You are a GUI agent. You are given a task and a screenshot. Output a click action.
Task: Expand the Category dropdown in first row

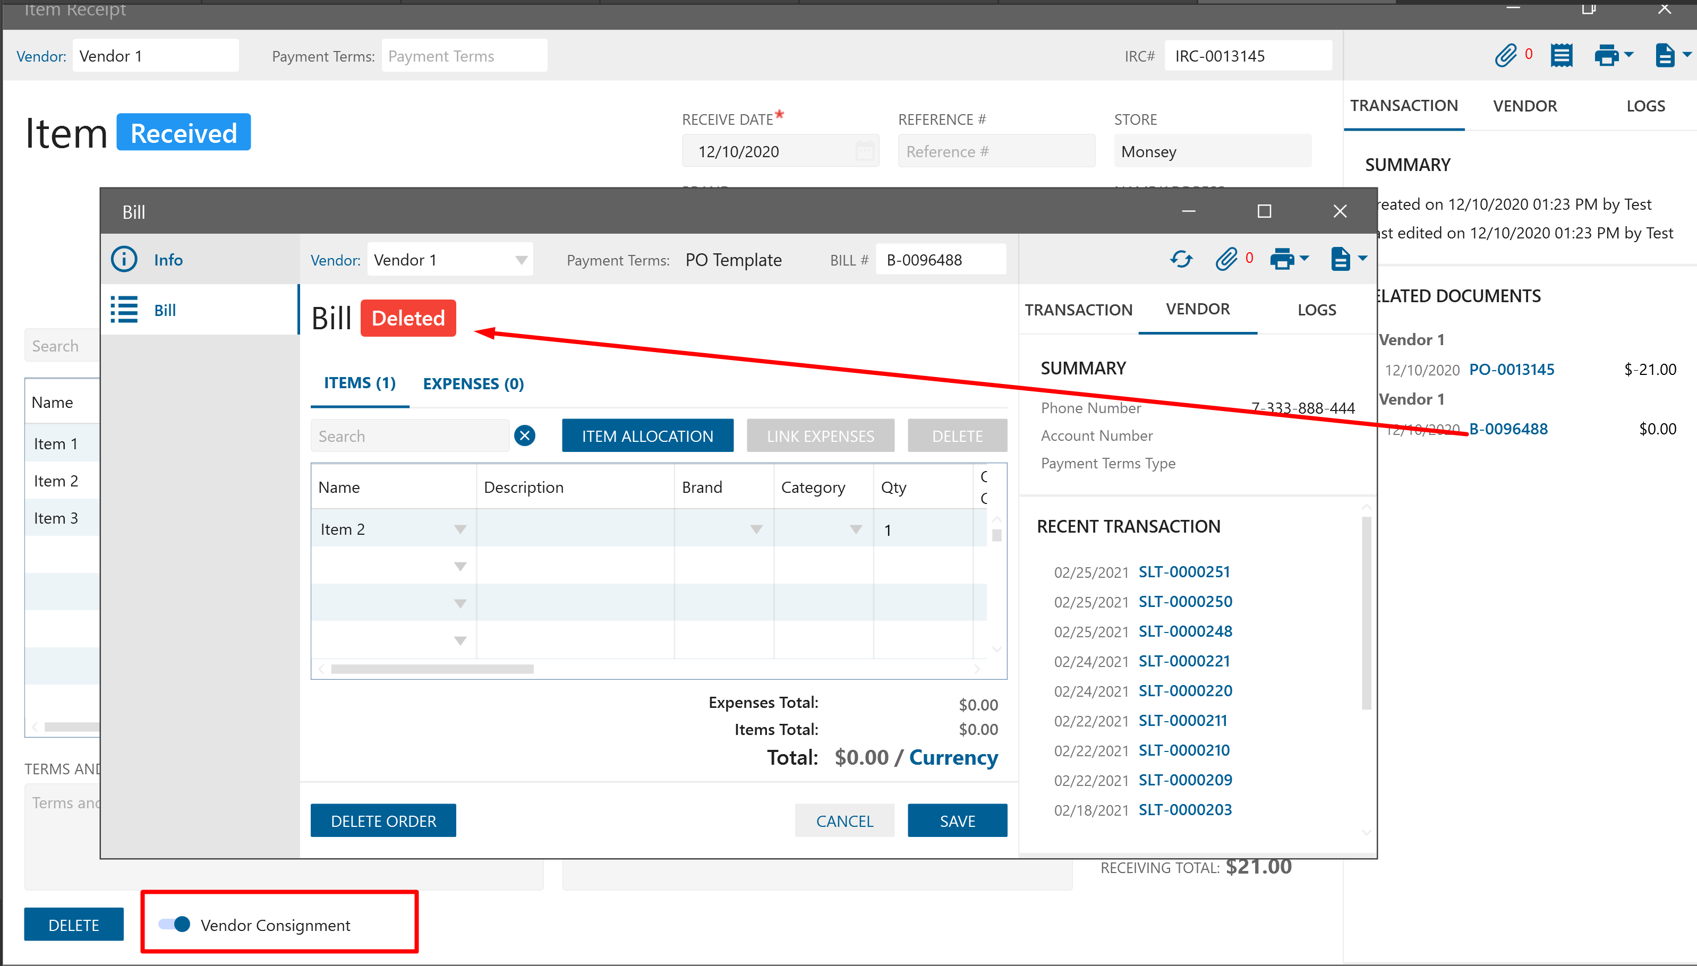point(856,529)
